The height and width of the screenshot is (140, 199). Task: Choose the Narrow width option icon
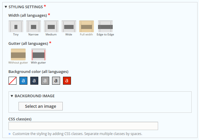click(x=34, y=27)
